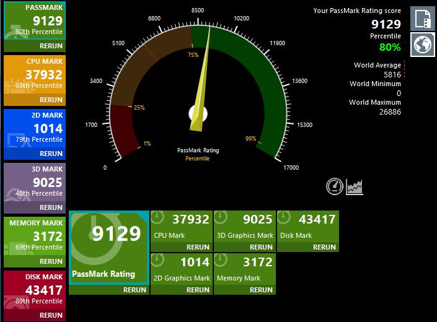
Task: Click the 8500 gauge scale label
Action: (x=198, y=11)
